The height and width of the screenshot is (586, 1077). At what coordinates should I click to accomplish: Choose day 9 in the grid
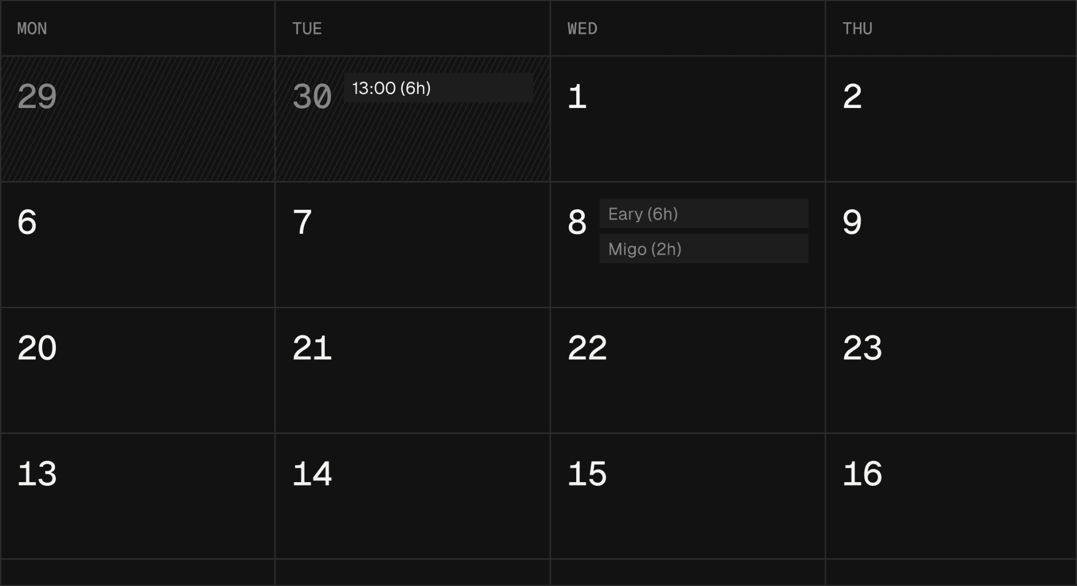pyautogui.click(x=950, y=245)
